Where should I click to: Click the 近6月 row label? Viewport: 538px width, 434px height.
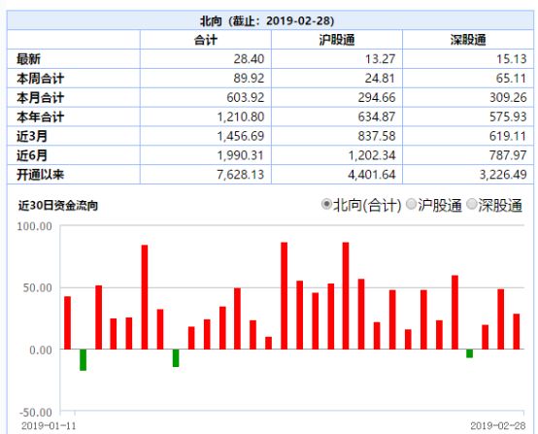tap(32, 155)
